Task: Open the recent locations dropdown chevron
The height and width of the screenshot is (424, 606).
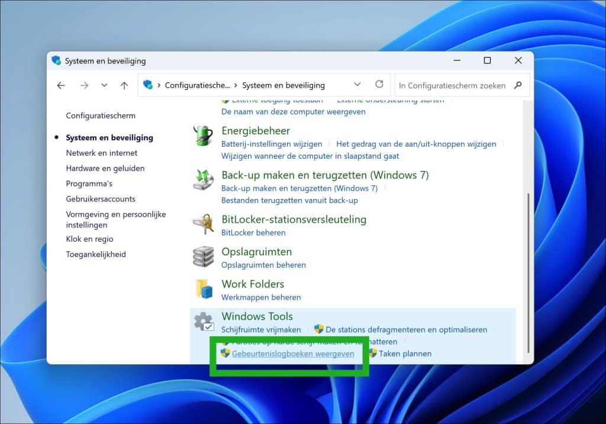Action: pyautogui.click(x=104, y=85)
